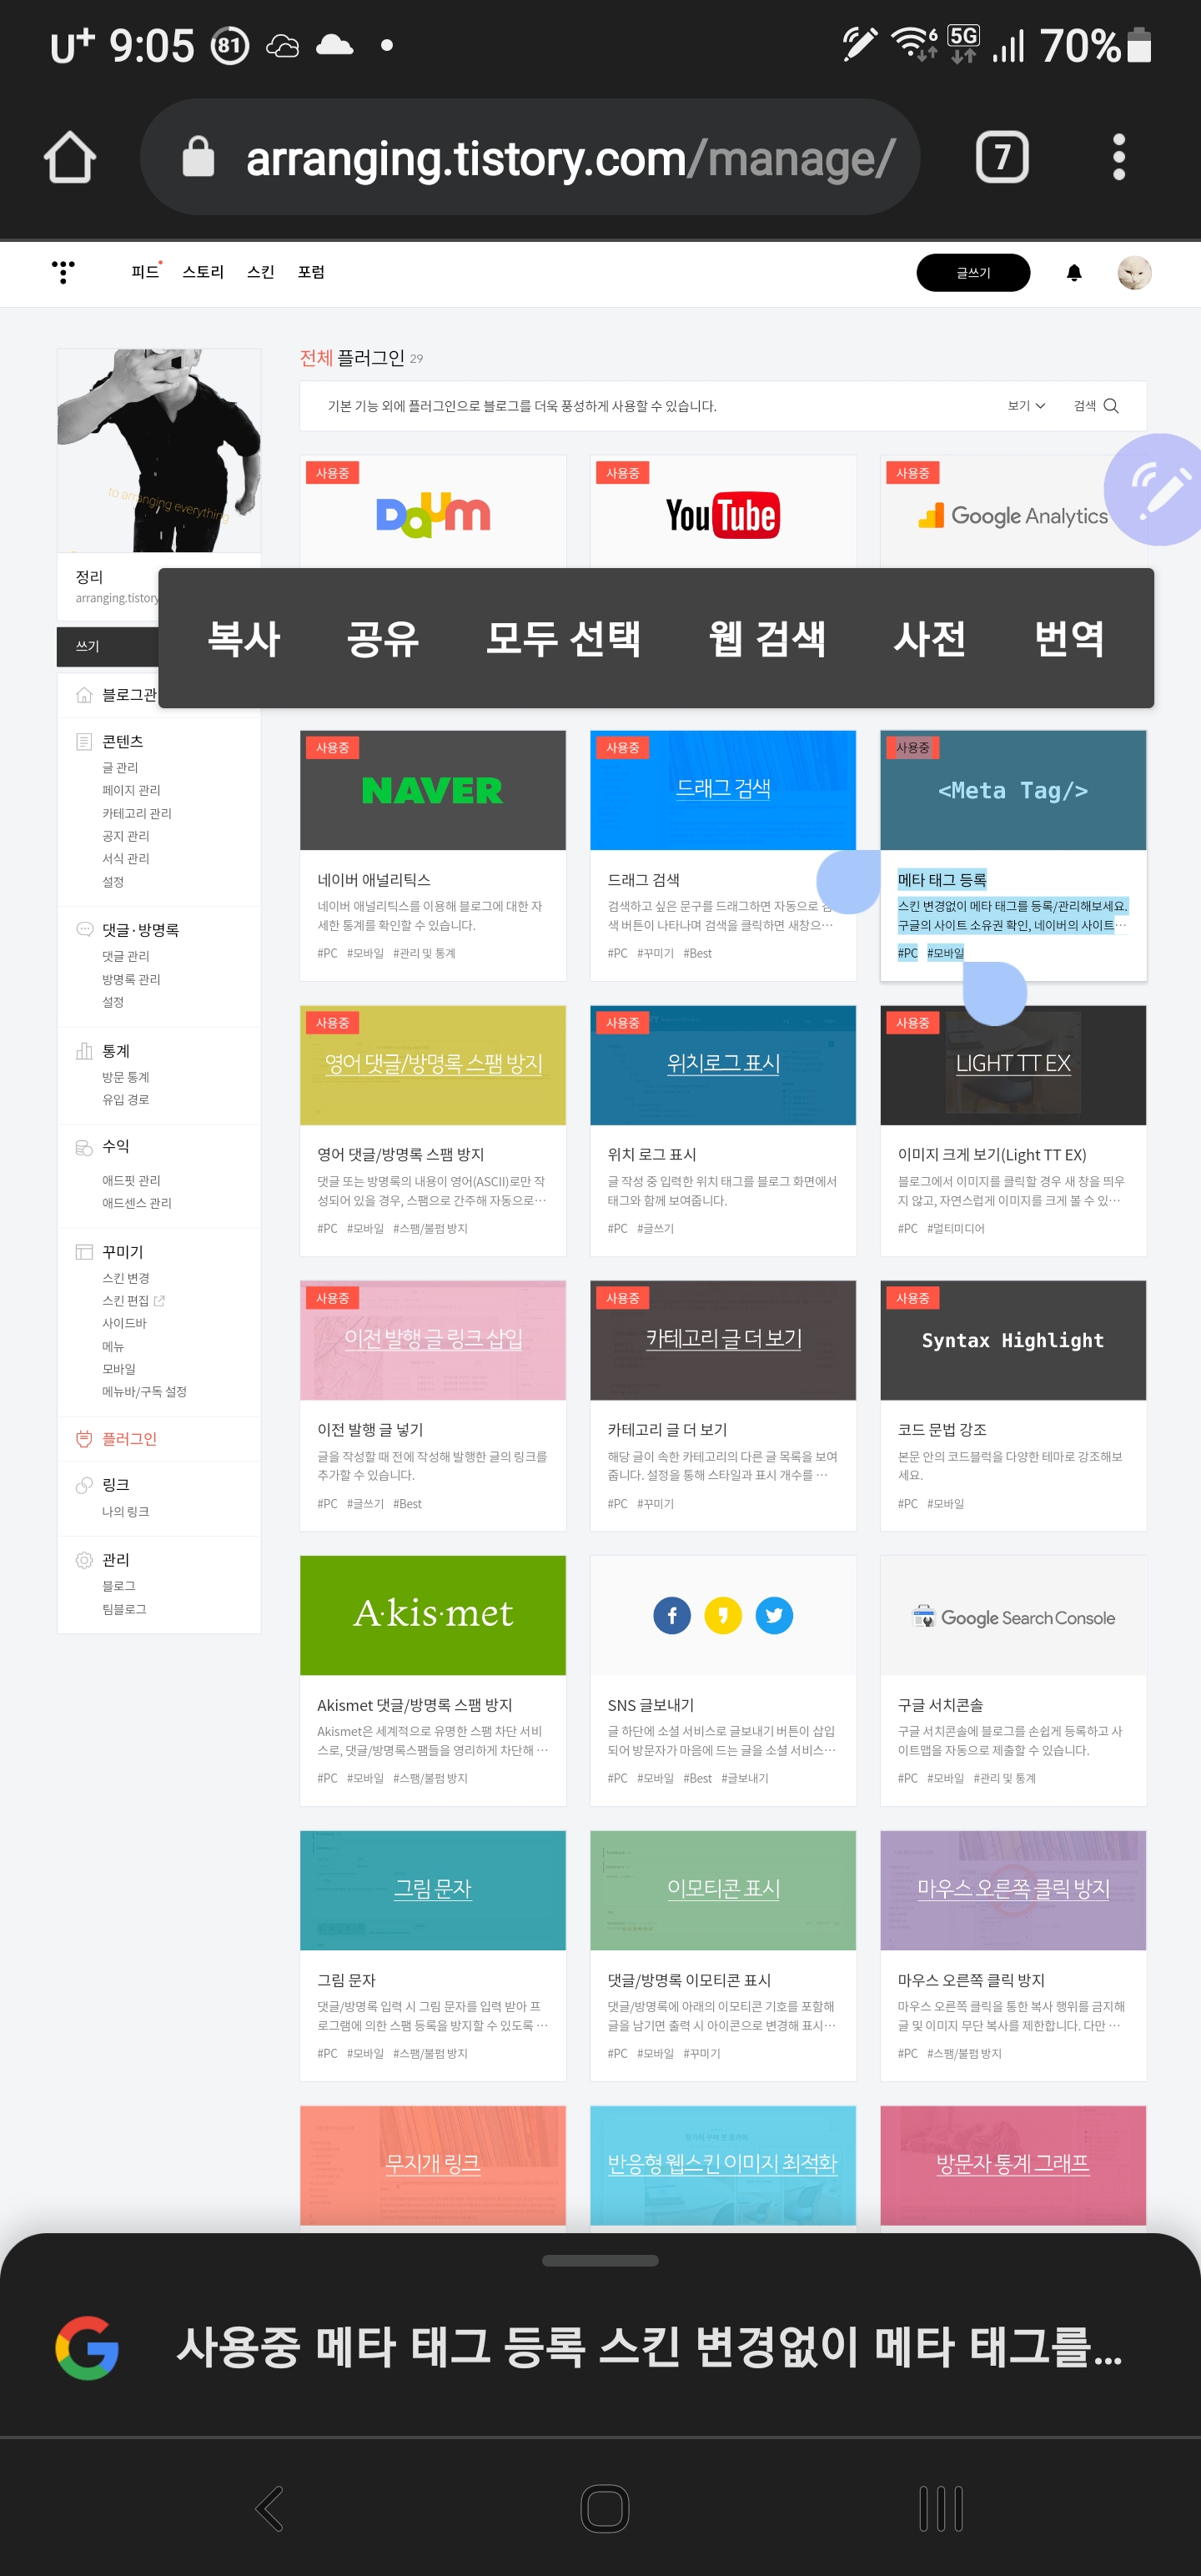Image resolution: width=1201 pixels, height=2576 pixels.
Task: Choose 모두 선택 in selection menu
Action: tap(563, 638)
